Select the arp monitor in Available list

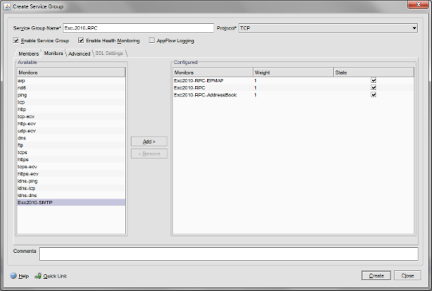(x=71, y=81)
